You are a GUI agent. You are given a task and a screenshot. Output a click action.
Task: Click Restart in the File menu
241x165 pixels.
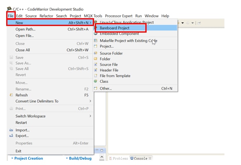(x=50, y=123)
